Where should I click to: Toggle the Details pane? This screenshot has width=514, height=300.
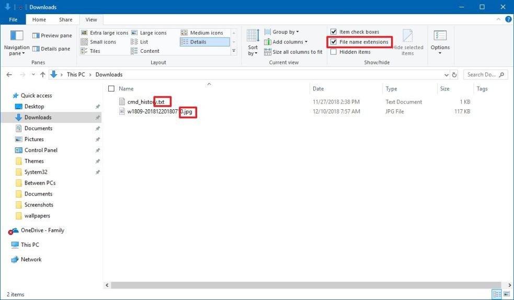(51, 49)
